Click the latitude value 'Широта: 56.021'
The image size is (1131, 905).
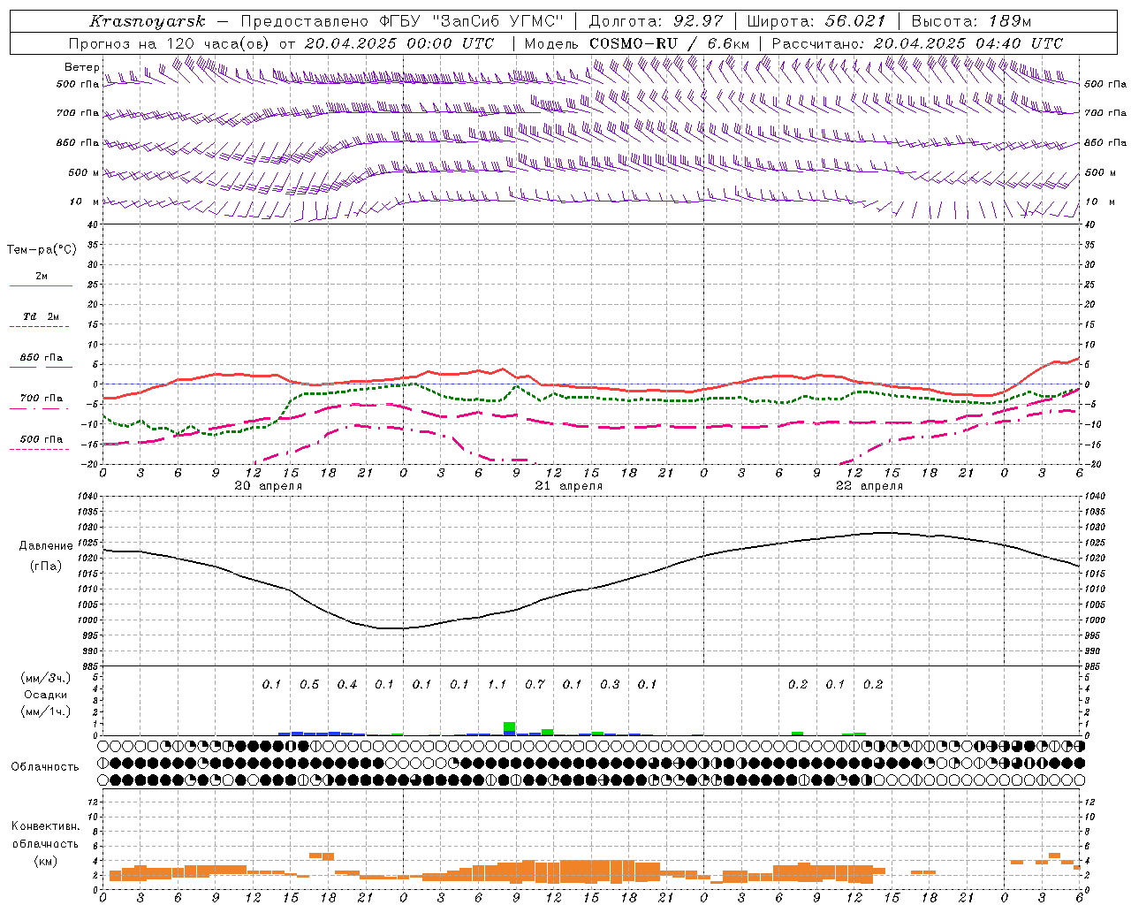click(x=816, y=21)
